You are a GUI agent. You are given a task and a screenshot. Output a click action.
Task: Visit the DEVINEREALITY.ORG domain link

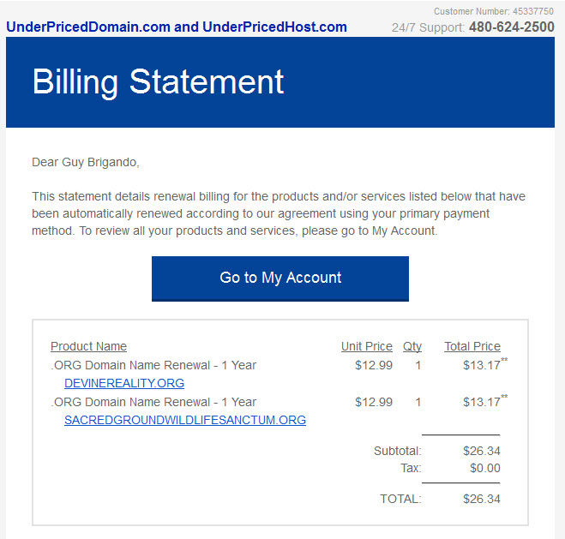pyautogui.click(x=124, y=383)
